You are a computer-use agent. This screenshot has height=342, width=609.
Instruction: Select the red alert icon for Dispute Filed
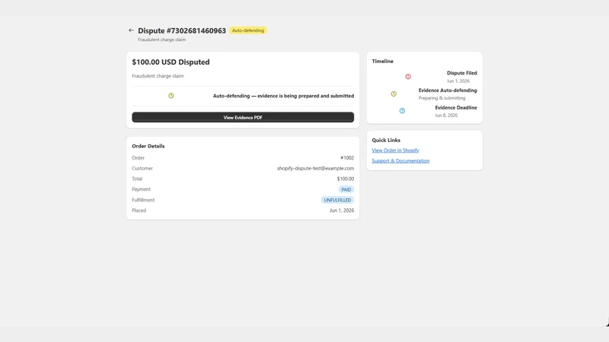tap(408, 77)
